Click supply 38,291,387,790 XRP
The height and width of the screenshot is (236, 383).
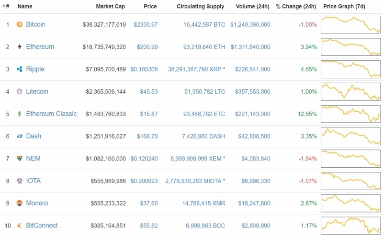195,69
